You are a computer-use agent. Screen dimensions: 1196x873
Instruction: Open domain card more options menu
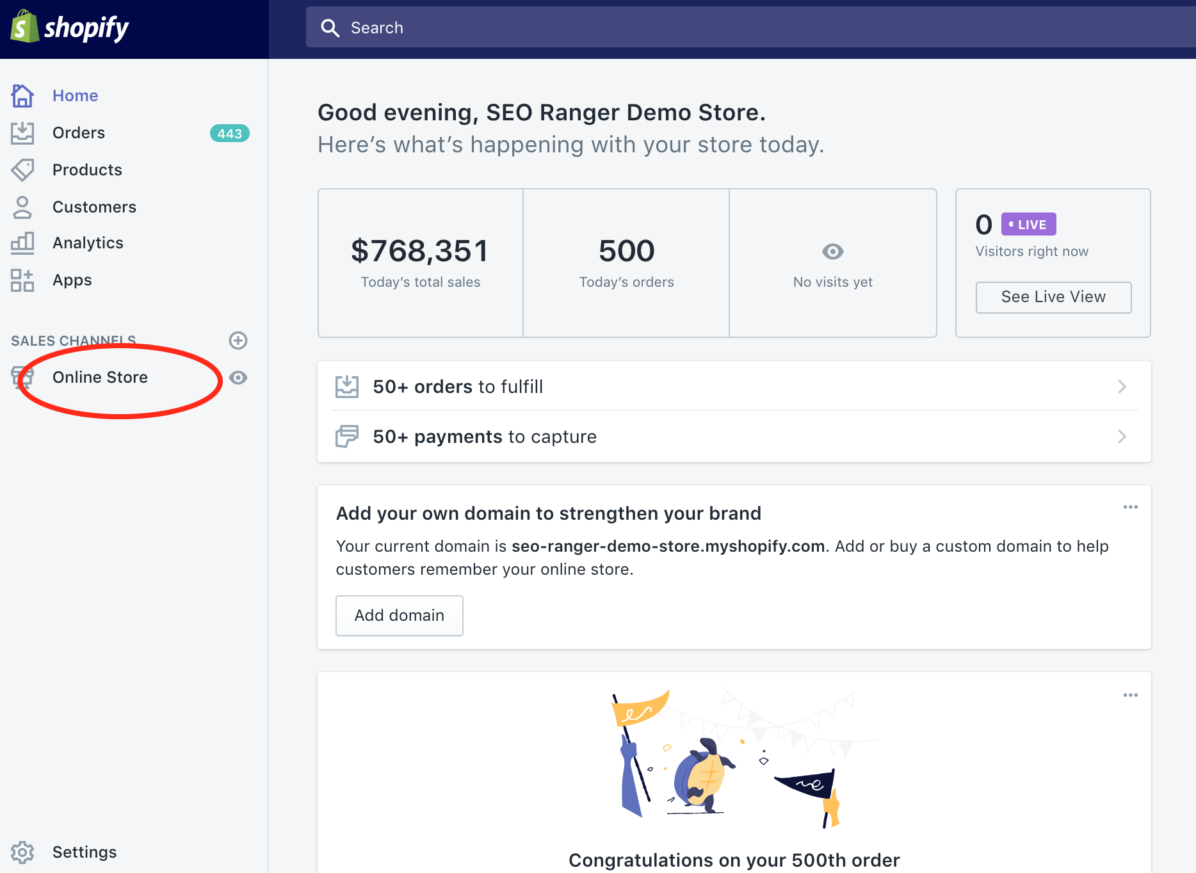(1131, 507)
